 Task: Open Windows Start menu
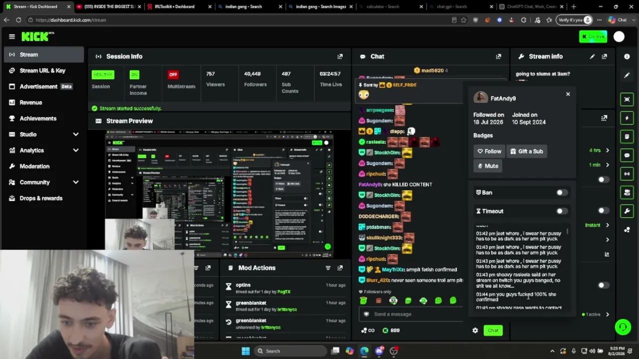pyautogui.click(x=246, y=351)
